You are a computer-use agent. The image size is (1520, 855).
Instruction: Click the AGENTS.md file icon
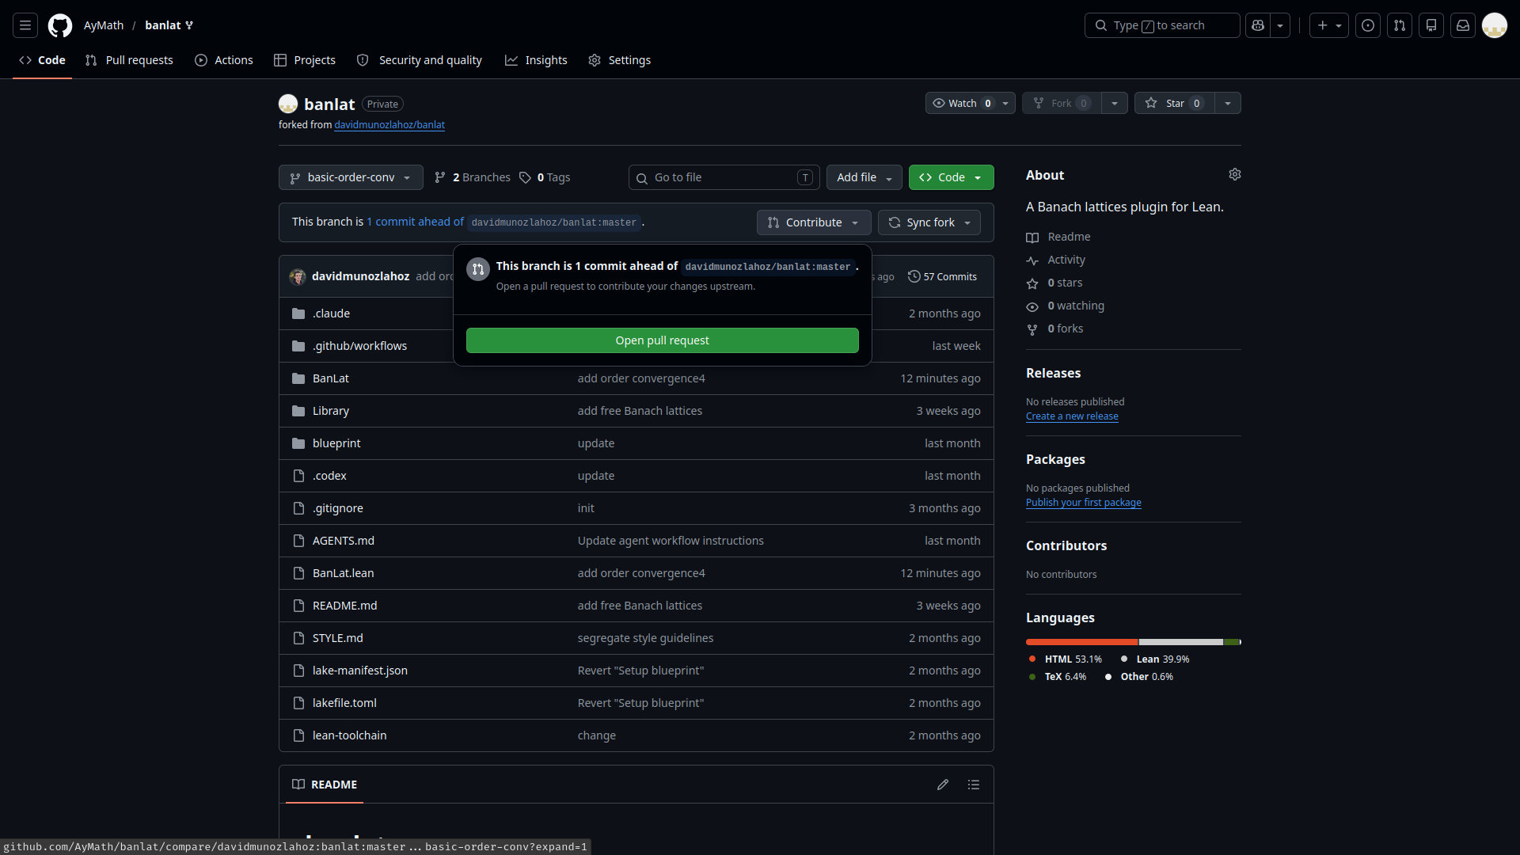298,541
